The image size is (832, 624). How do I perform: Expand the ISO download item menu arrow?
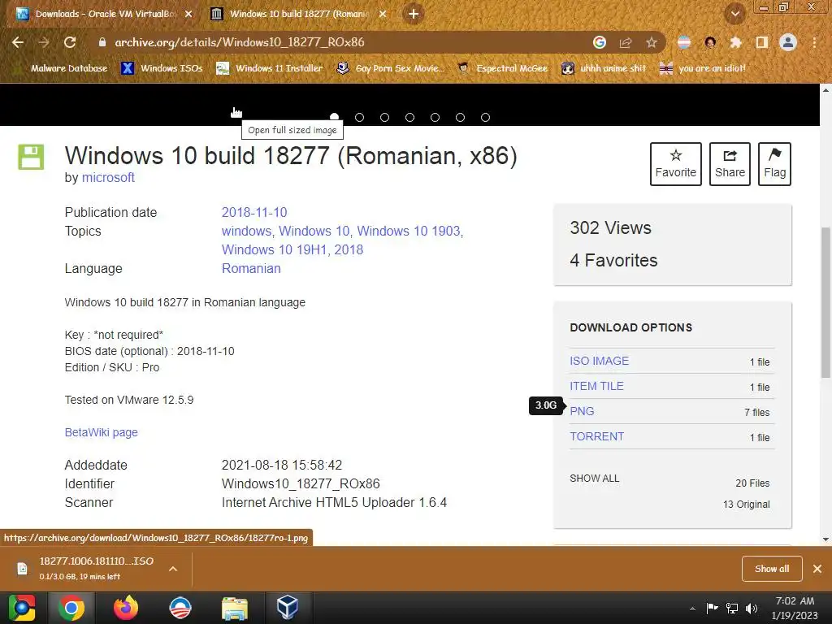pos(172,569)
